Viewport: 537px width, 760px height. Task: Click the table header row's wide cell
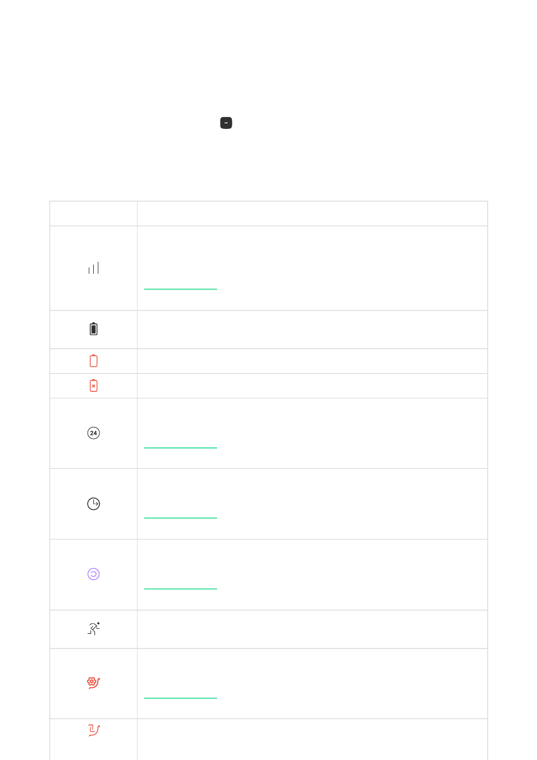click(x=312, y=214)
